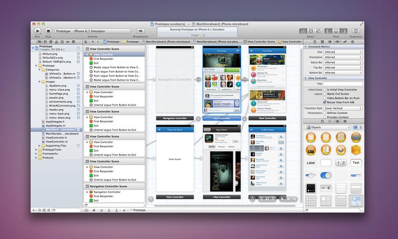
Task: Open the Breakpoint navigator tab icon
Action: coord(68,41)
